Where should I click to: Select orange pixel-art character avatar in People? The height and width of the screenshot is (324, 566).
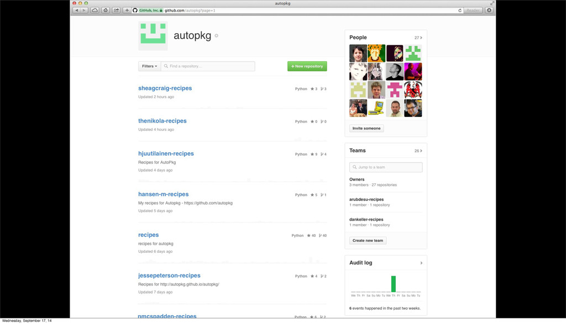(376, 54)
